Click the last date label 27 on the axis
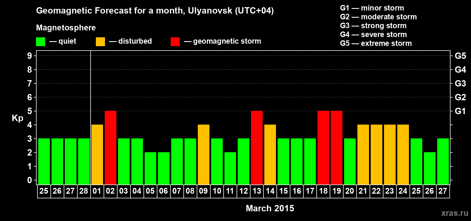471x221 pixels. pos(443,191)
